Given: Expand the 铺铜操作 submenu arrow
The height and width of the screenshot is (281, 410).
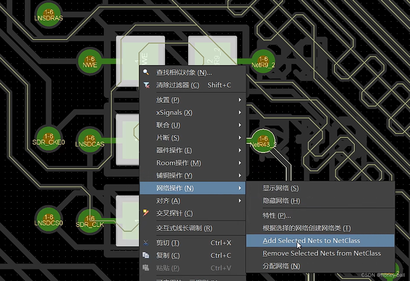Looking at the screenshot, I should click(x=240, y=175).
